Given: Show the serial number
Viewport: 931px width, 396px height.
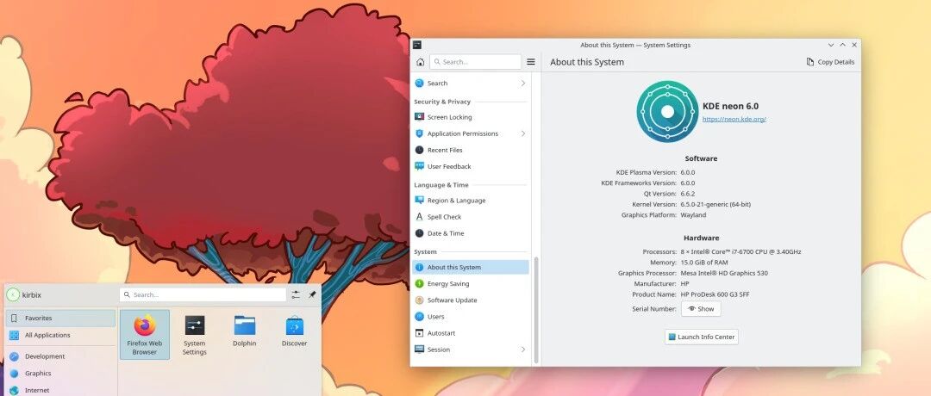Looking at the screenshot, I should click(701, 309).
